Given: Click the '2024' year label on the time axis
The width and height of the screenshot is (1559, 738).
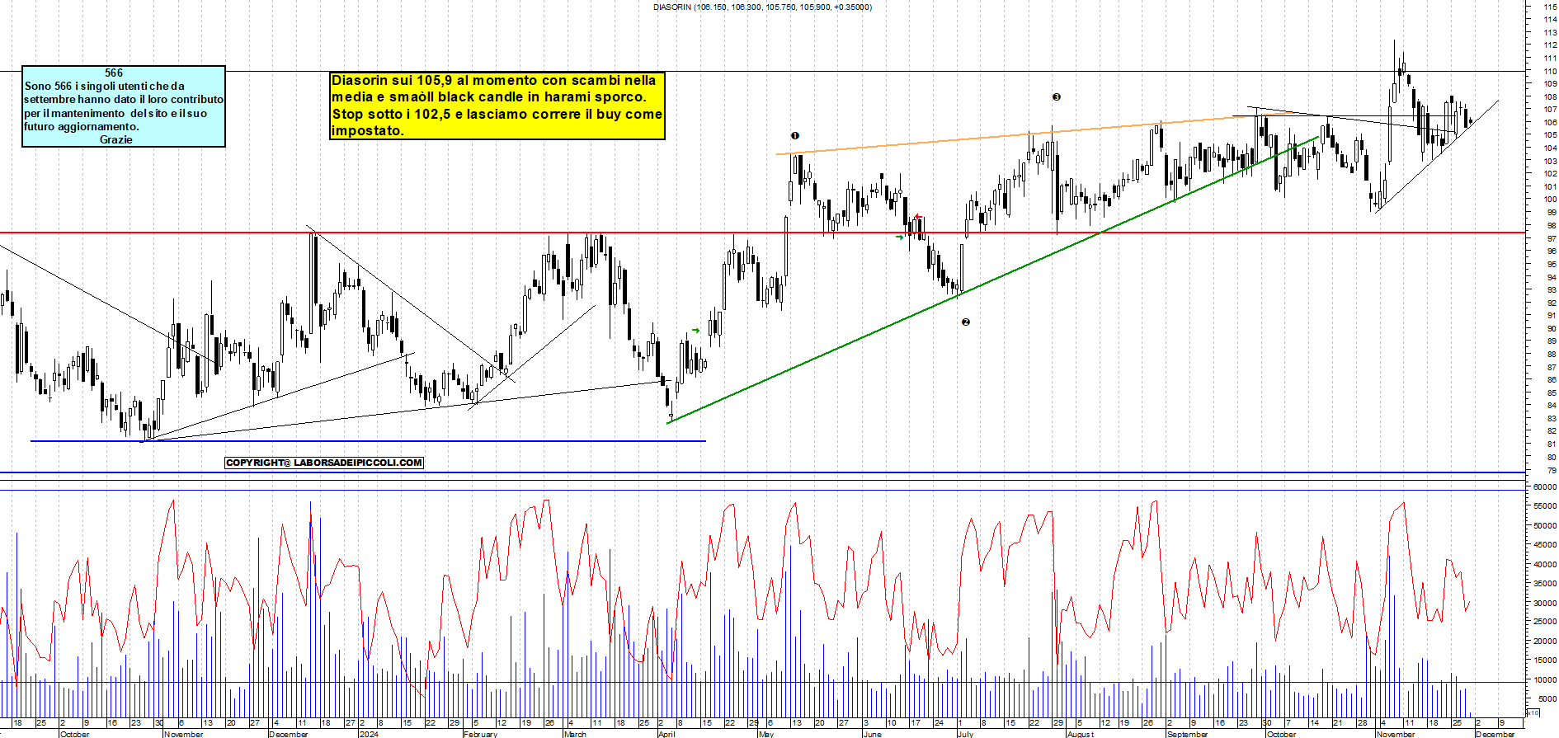Looking at the screenshot, I should pyautogui.click(x=369, y=734).
